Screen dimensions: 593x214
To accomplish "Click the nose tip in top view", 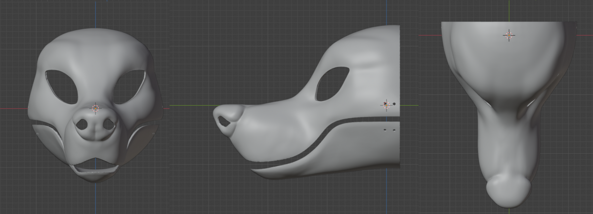I will [509, 190].
